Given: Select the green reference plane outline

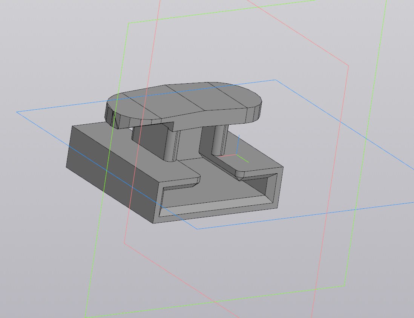Looking at the screenshot, I should (236, 159).
